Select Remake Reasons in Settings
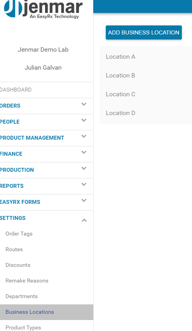 click(27, 281)
